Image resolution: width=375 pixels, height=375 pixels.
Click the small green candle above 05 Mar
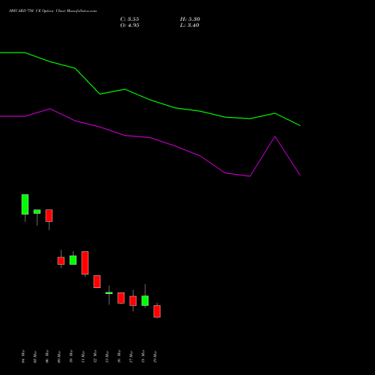pos(37,211)
